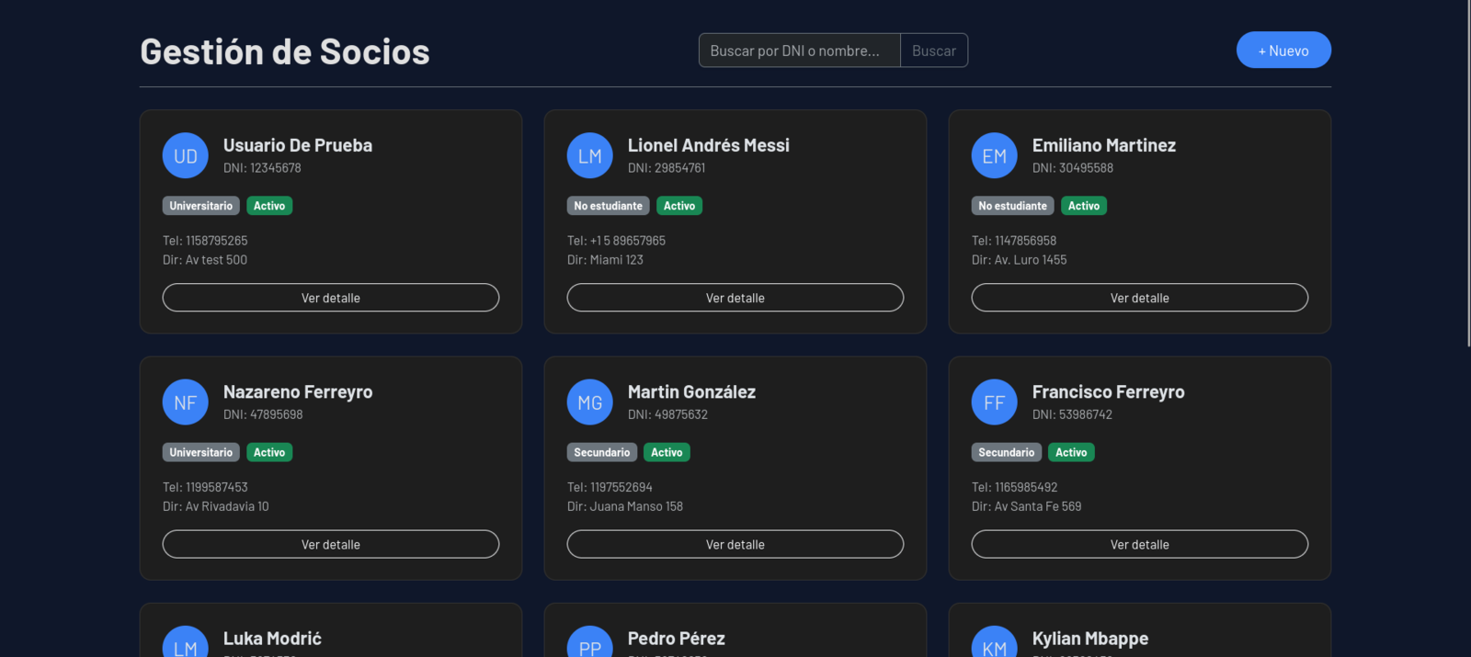Click DNI: 30495588

pyautogui.click(x=1073, y=168)
